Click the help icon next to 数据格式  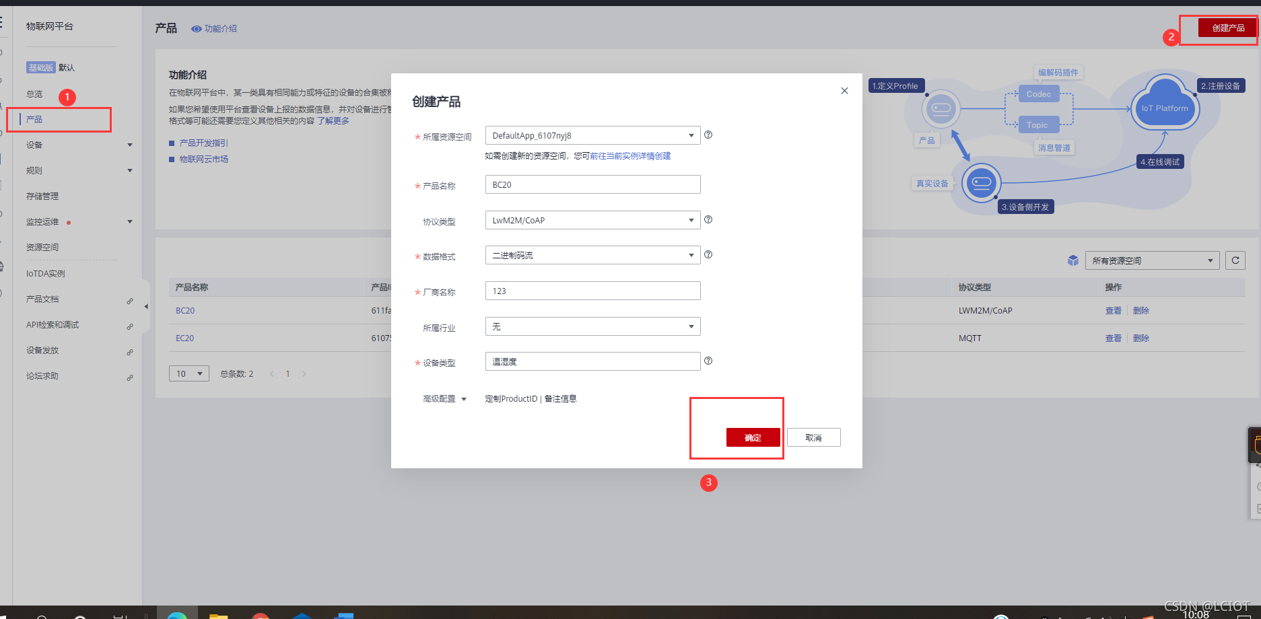708,254
